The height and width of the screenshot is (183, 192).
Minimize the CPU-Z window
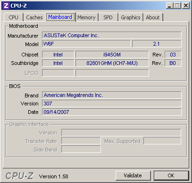click(169, 6)
